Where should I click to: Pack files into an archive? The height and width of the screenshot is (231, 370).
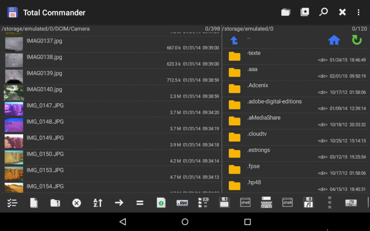[x=55, y=202]
